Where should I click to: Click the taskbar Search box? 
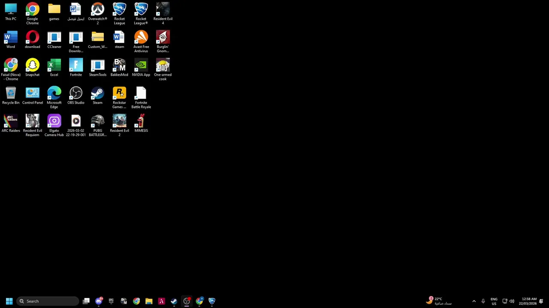[48, 301]
